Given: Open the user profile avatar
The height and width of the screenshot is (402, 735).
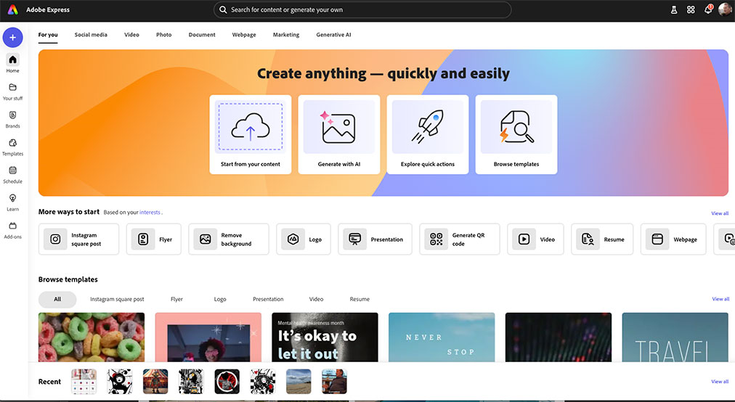Looking at the screenshot, I should point(725,9).
